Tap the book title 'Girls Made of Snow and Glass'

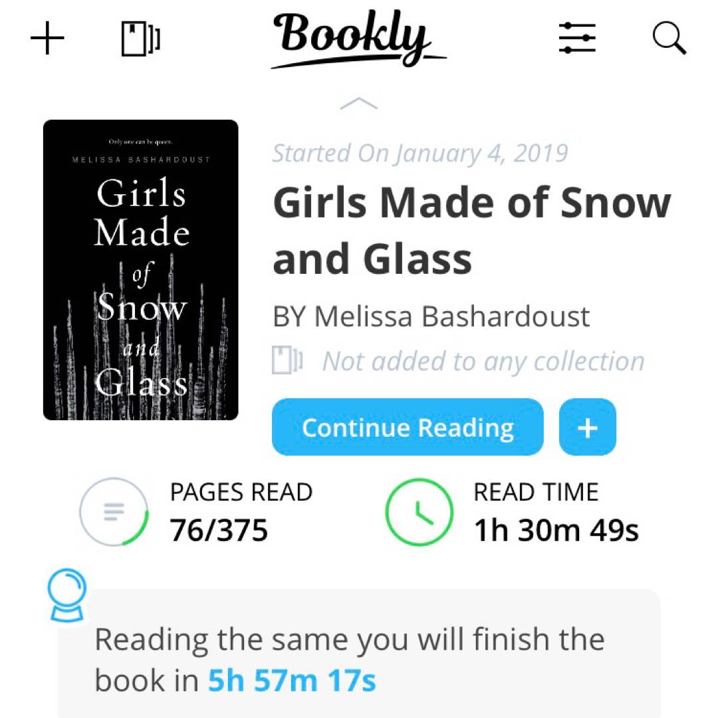coord(471,230)
